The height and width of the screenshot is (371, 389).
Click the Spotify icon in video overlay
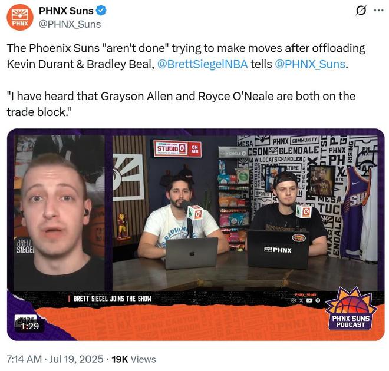point(318,300)
